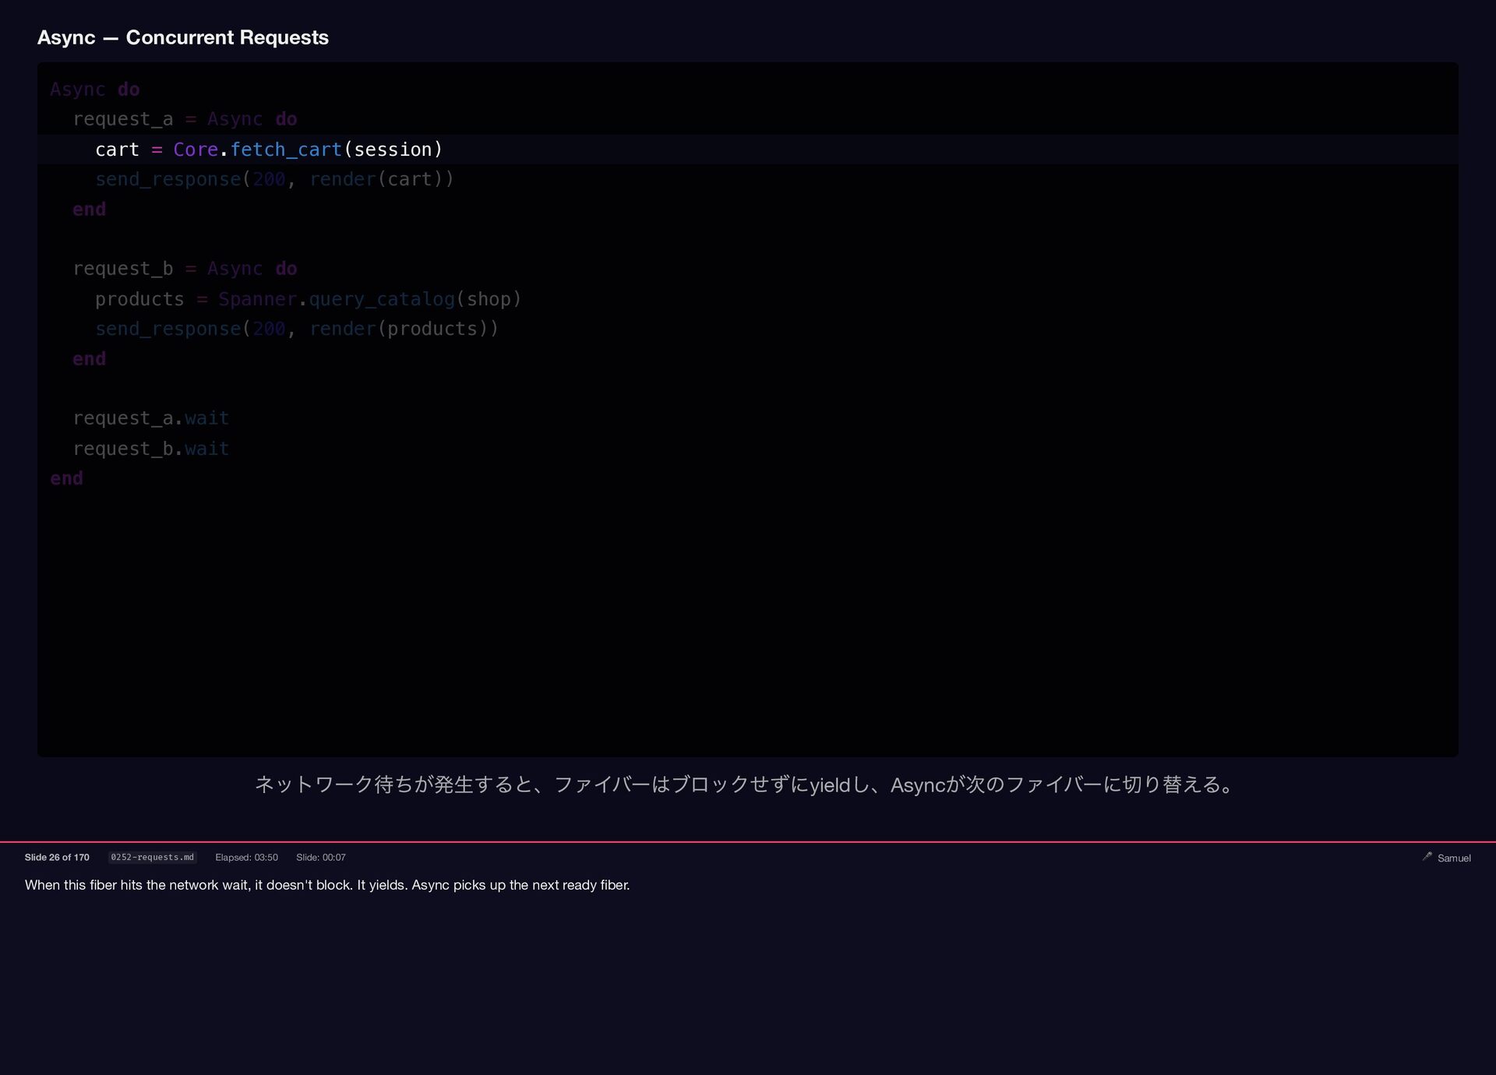The width and height of the screenshot is (1496, 1075).
Task: Click the Samuel speaker name
Action: coord(1454,858)
